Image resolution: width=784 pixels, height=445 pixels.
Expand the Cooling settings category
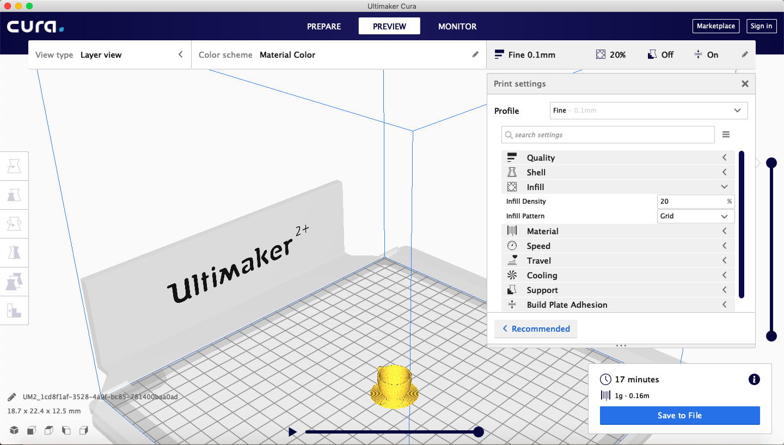[618, 275]
